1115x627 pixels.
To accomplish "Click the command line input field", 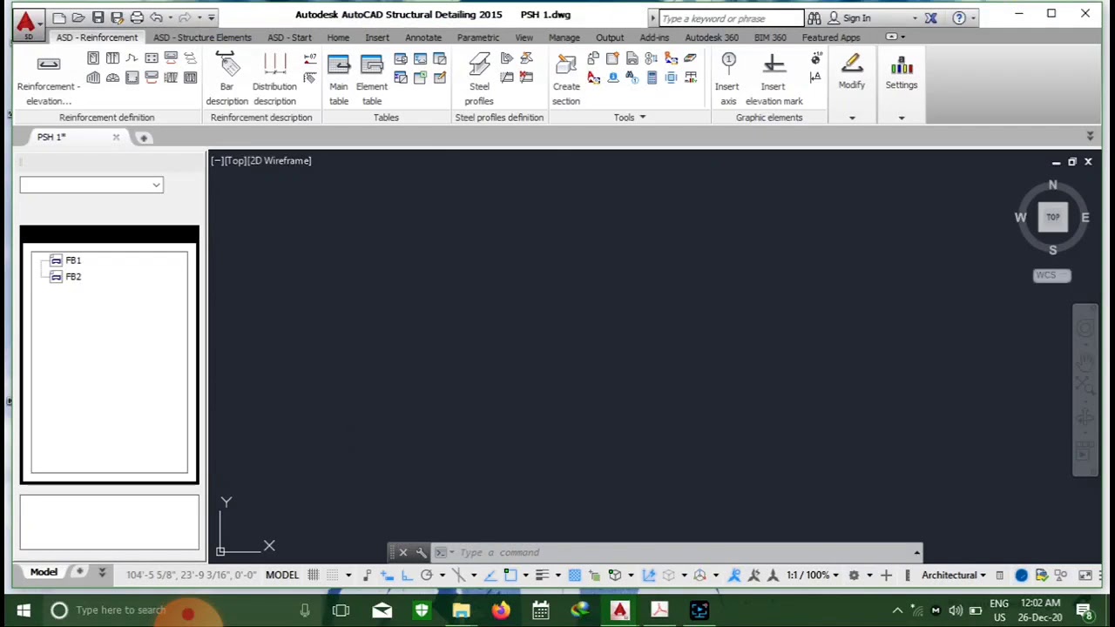I will [683, 552].
